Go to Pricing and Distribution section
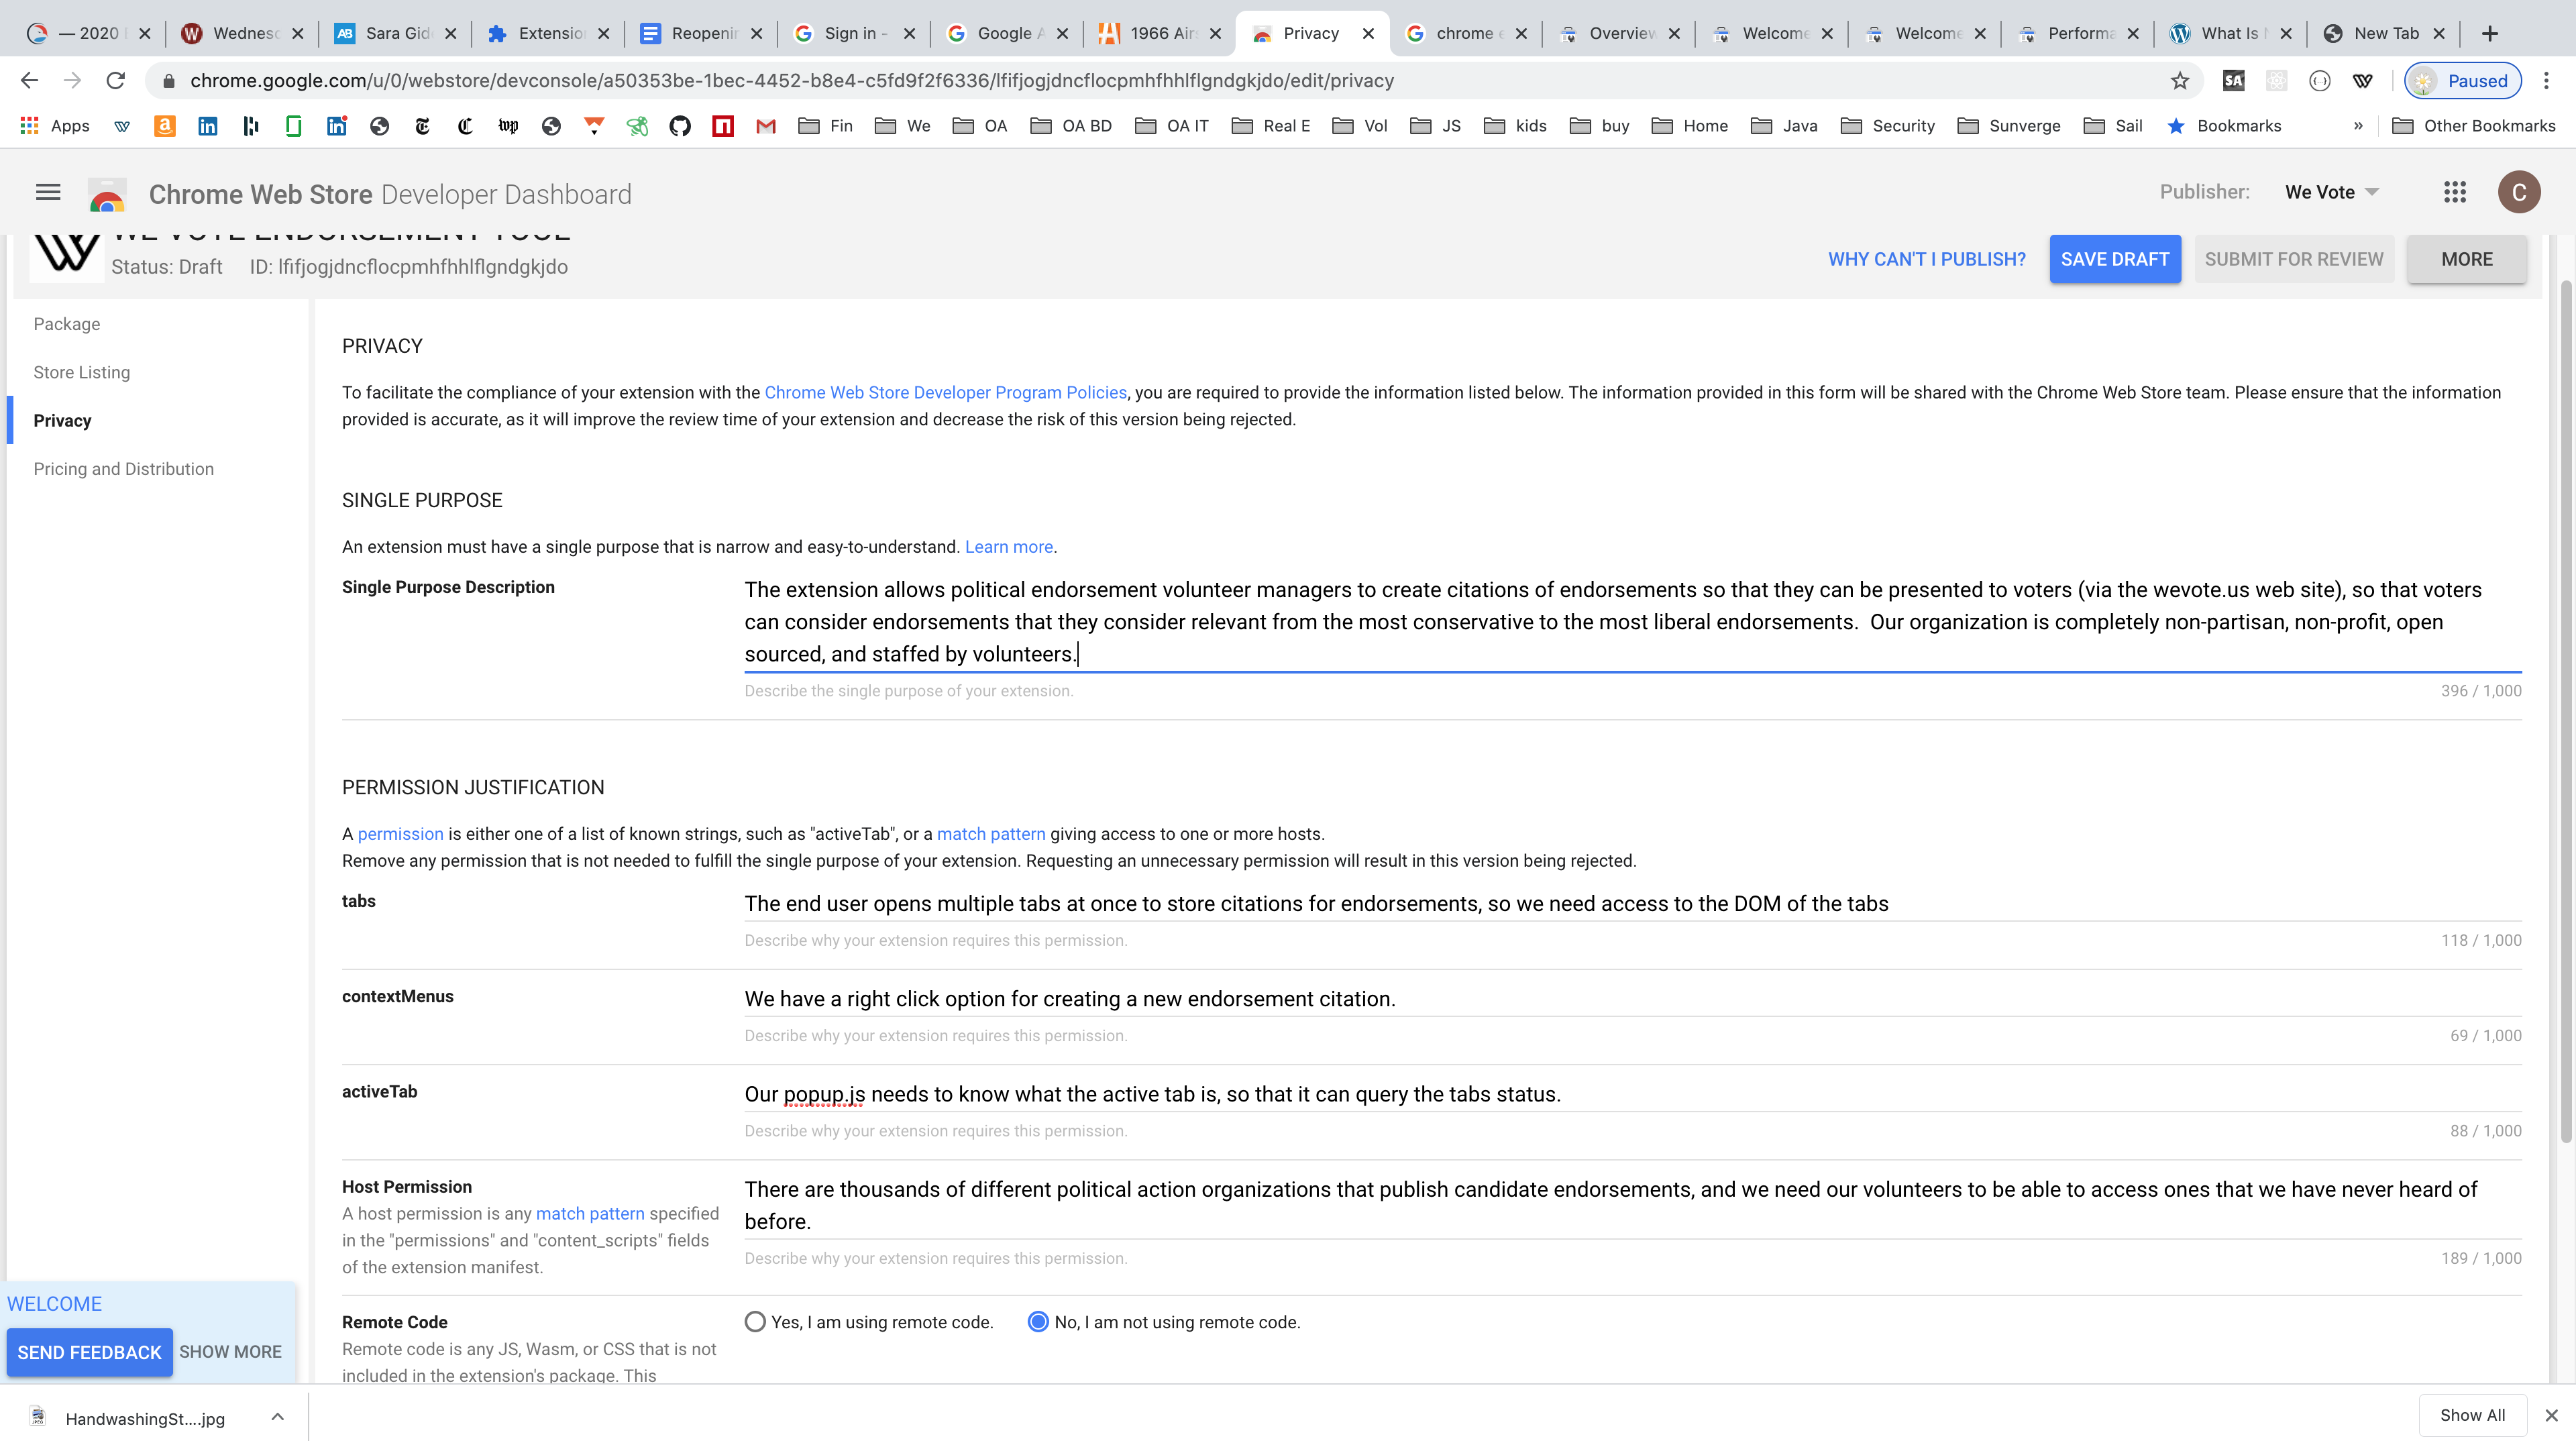Viewport: 2576px width, 1449px height. (x=124, y=469)
